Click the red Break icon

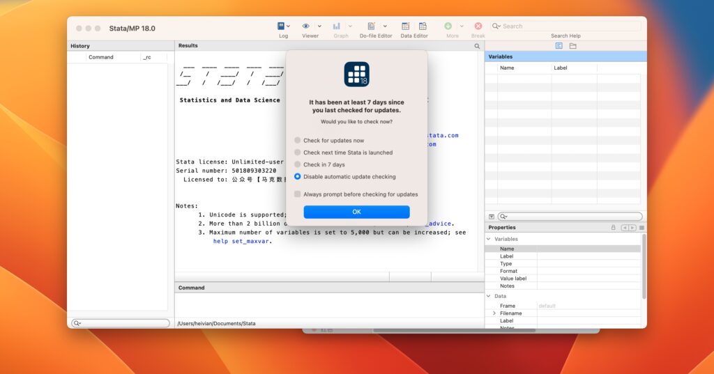(x=478, y=26)
